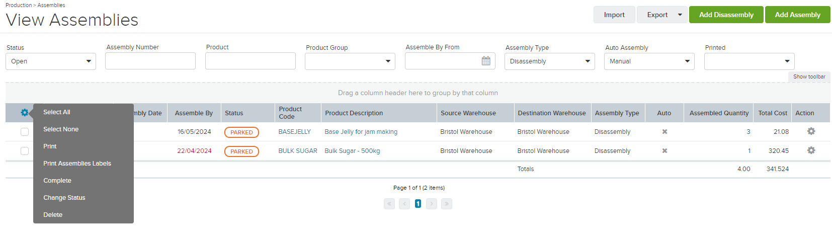Jump to last page arrow in pagination
This screenshot has height=234, width=832.
click(x=447, y=204)
